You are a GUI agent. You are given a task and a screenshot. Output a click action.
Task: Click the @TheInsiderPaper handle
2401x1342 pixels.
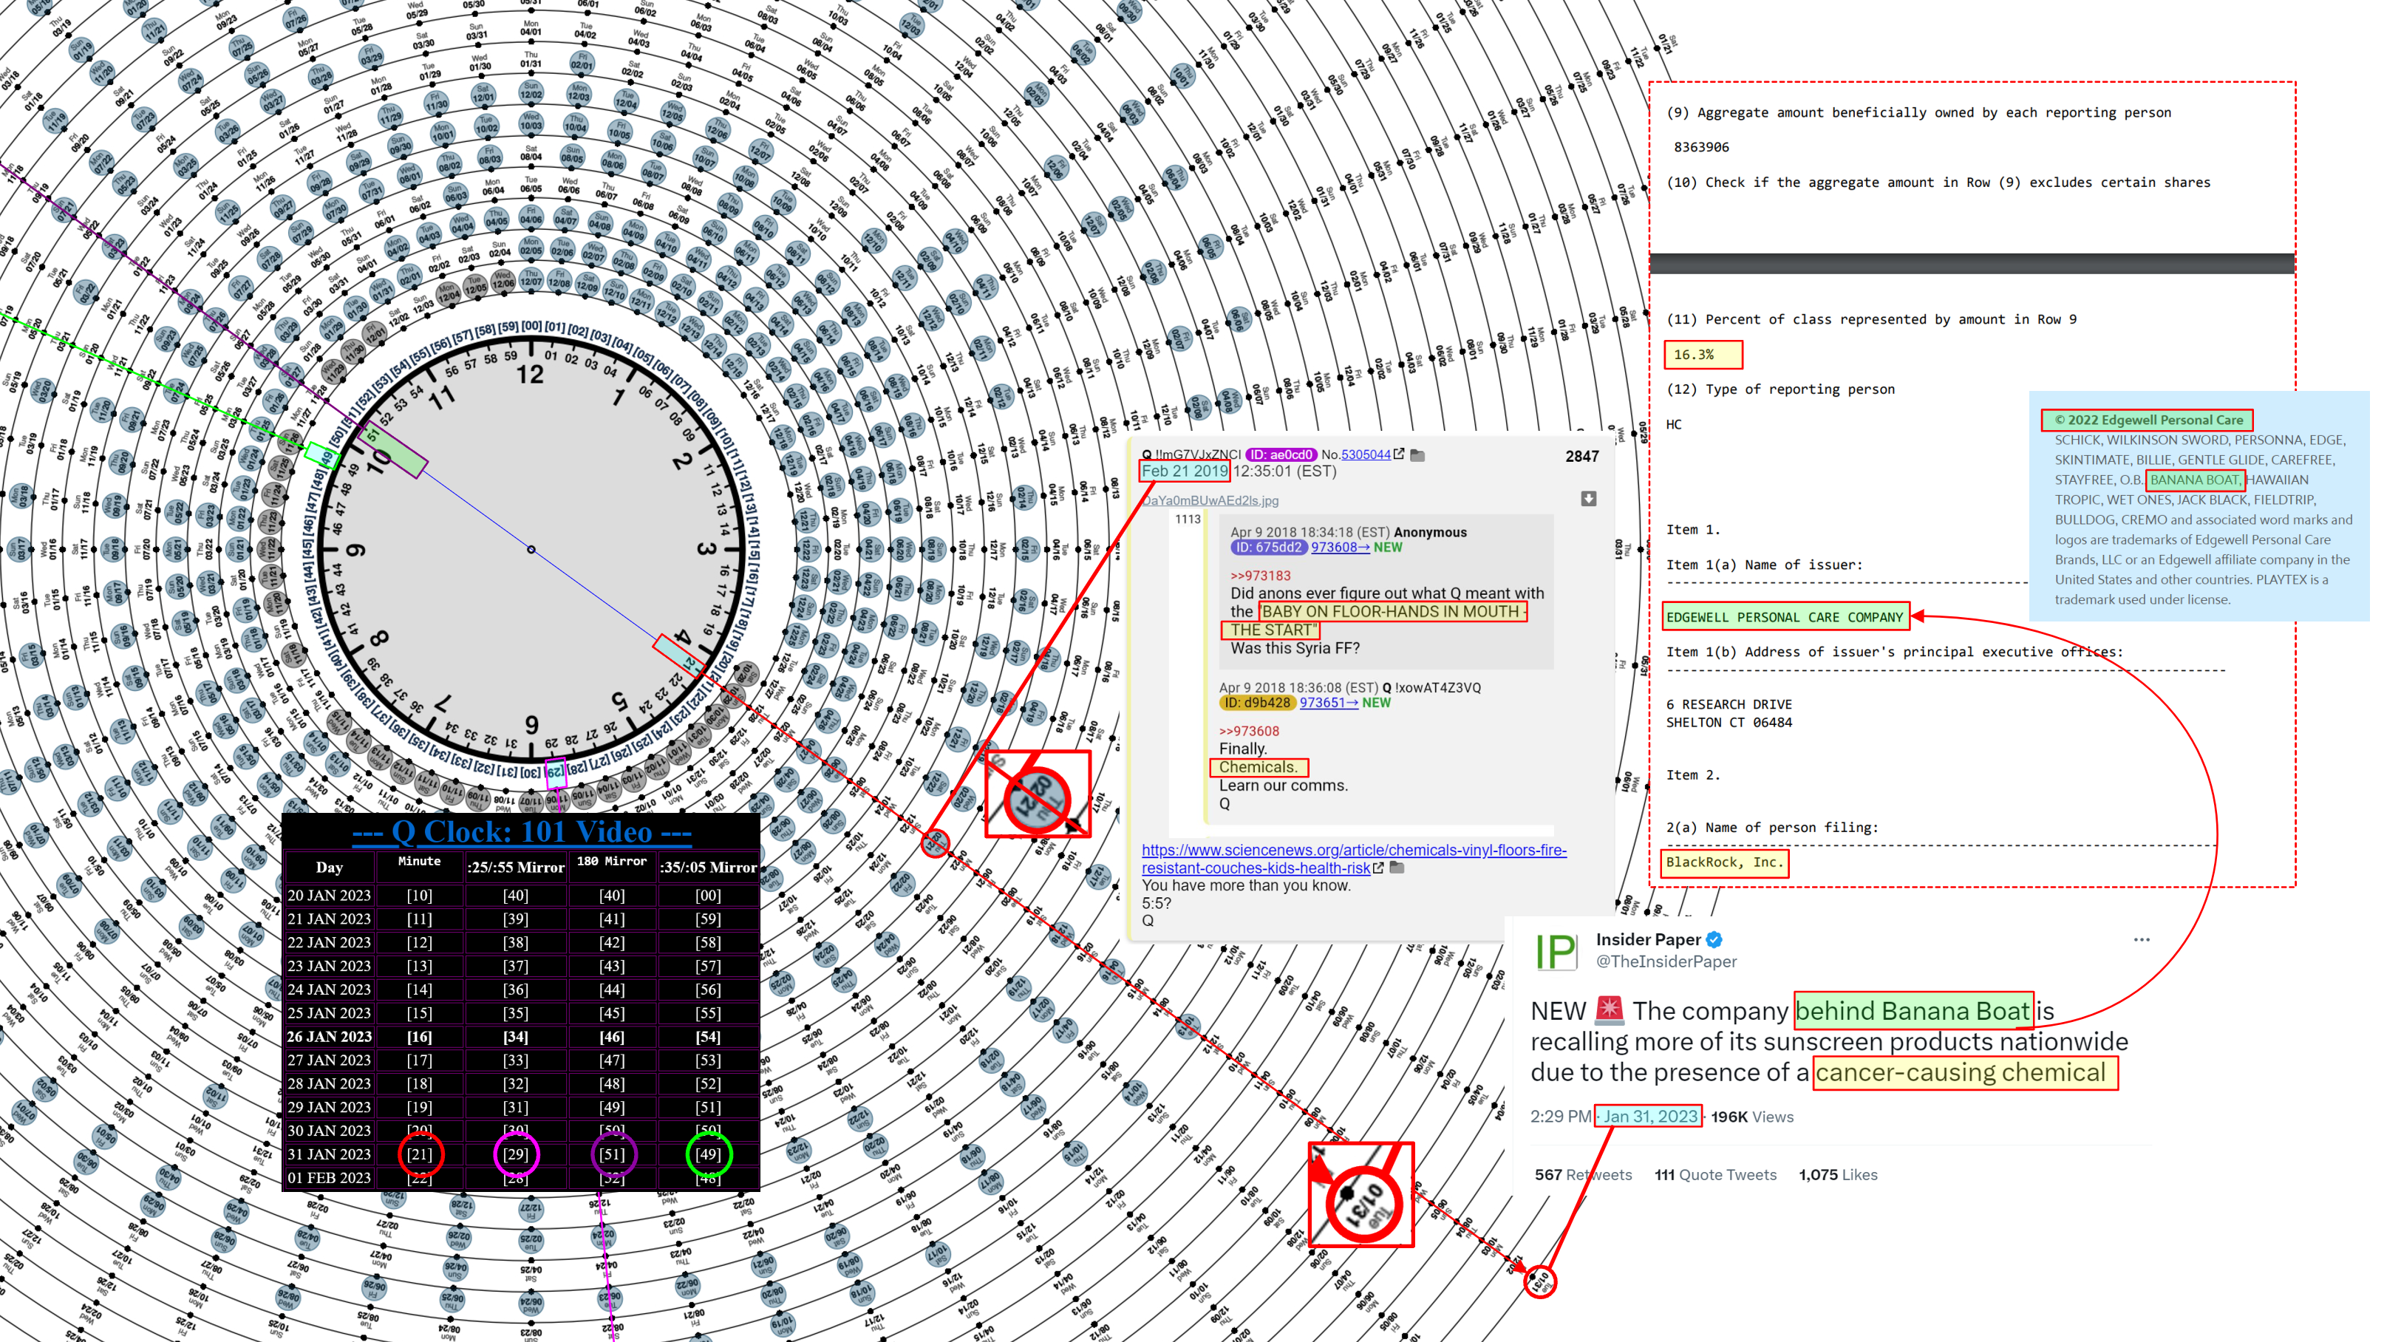[x=1666, y=961]
